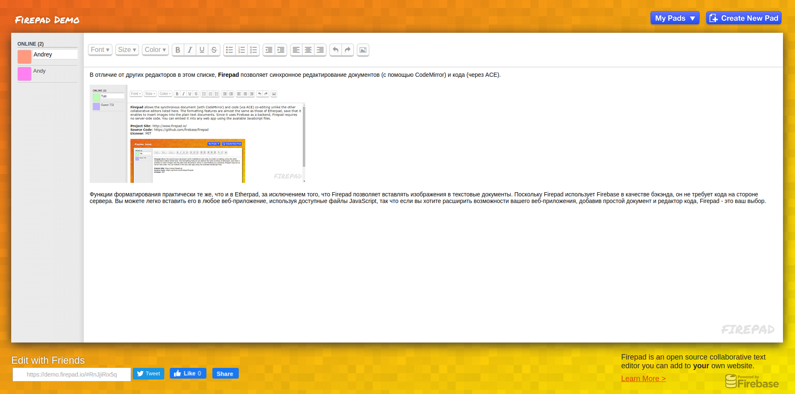Click Andrey's salmon color swatch
This screenshot has height=394, width=795.
point(24,57)
